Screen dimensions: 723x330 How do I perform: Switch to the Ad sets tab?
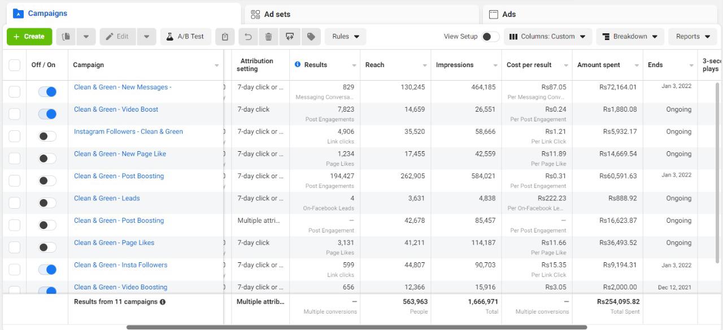(361, 14)
